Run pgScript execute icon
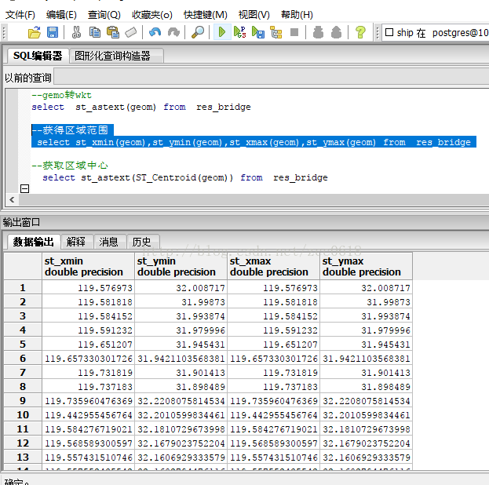Screen dimensions: 489x485 tap(240, 32)
